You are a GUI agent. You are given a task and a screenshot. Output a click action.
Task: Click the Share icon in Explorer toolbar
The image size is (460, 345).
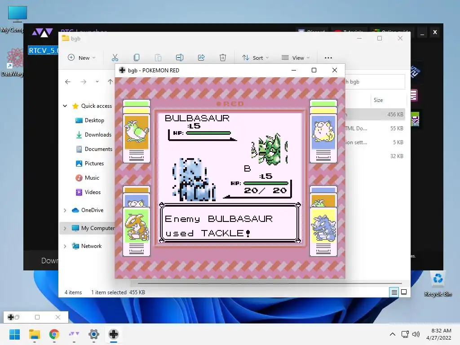point(201,57)
